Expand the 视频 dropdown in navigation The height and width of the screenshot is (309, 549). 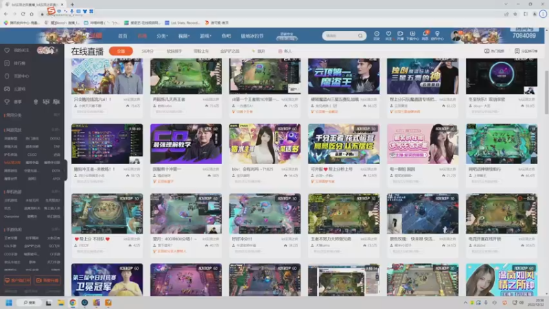coord(184,36)
